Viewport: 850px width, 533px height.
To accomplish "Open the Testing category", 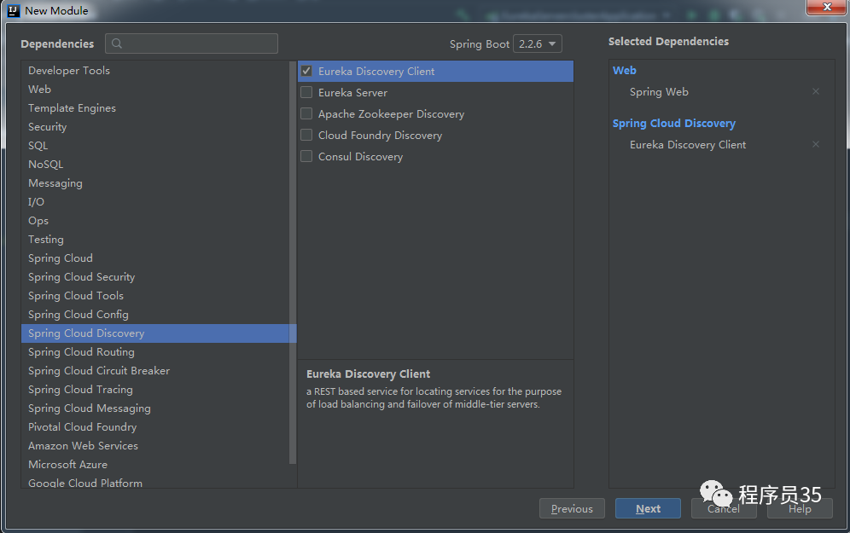I will 155,240.
